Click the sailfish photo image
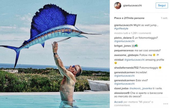Image resolution: width=169 pixels, height=108 pixels. tap(55, 54)
